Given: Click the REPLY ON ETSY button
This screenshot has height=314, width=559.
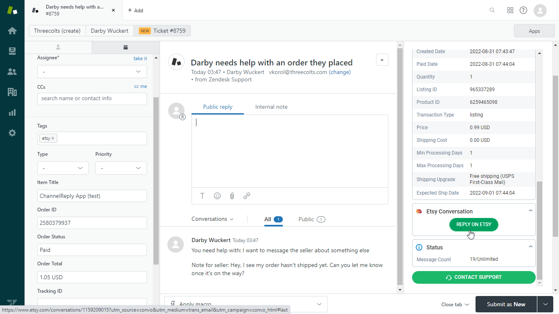Looking at the screenshot, I should point(473,224).
